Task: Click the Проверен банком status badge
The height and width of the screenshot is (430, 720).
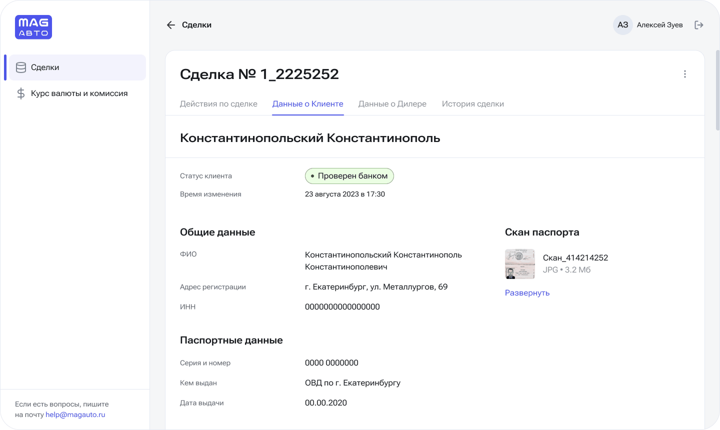Action: 349,176
